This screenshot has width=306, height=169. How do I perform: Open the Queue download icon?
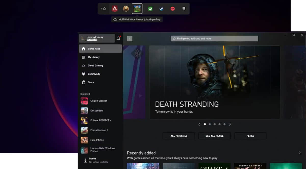pyautogui.click(x=85, y=160)
